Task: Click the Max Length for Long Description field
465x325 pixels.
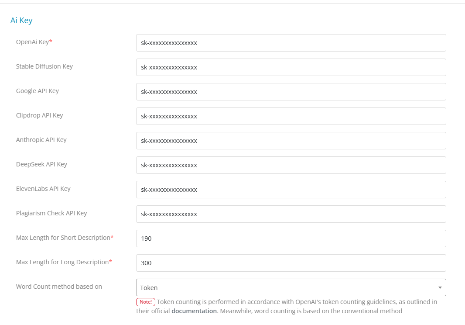Action: tap(291, 263)
